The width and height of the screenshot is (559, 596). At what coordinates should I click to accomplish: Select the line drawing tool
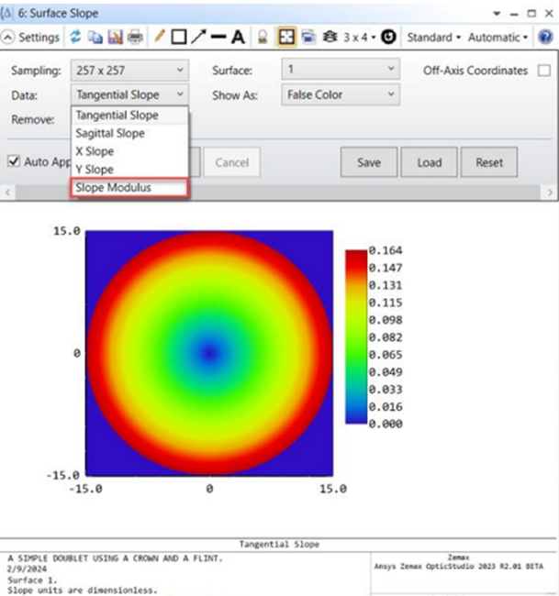point(218,37)
